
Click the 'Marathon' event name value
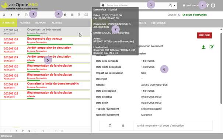click(x=146, y=115)
